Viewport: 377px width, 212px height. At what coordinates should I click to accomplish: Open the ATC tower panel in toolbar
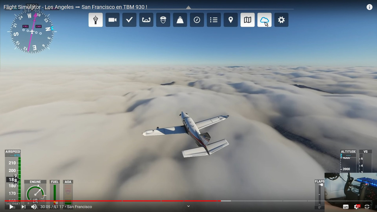[96, 20]
